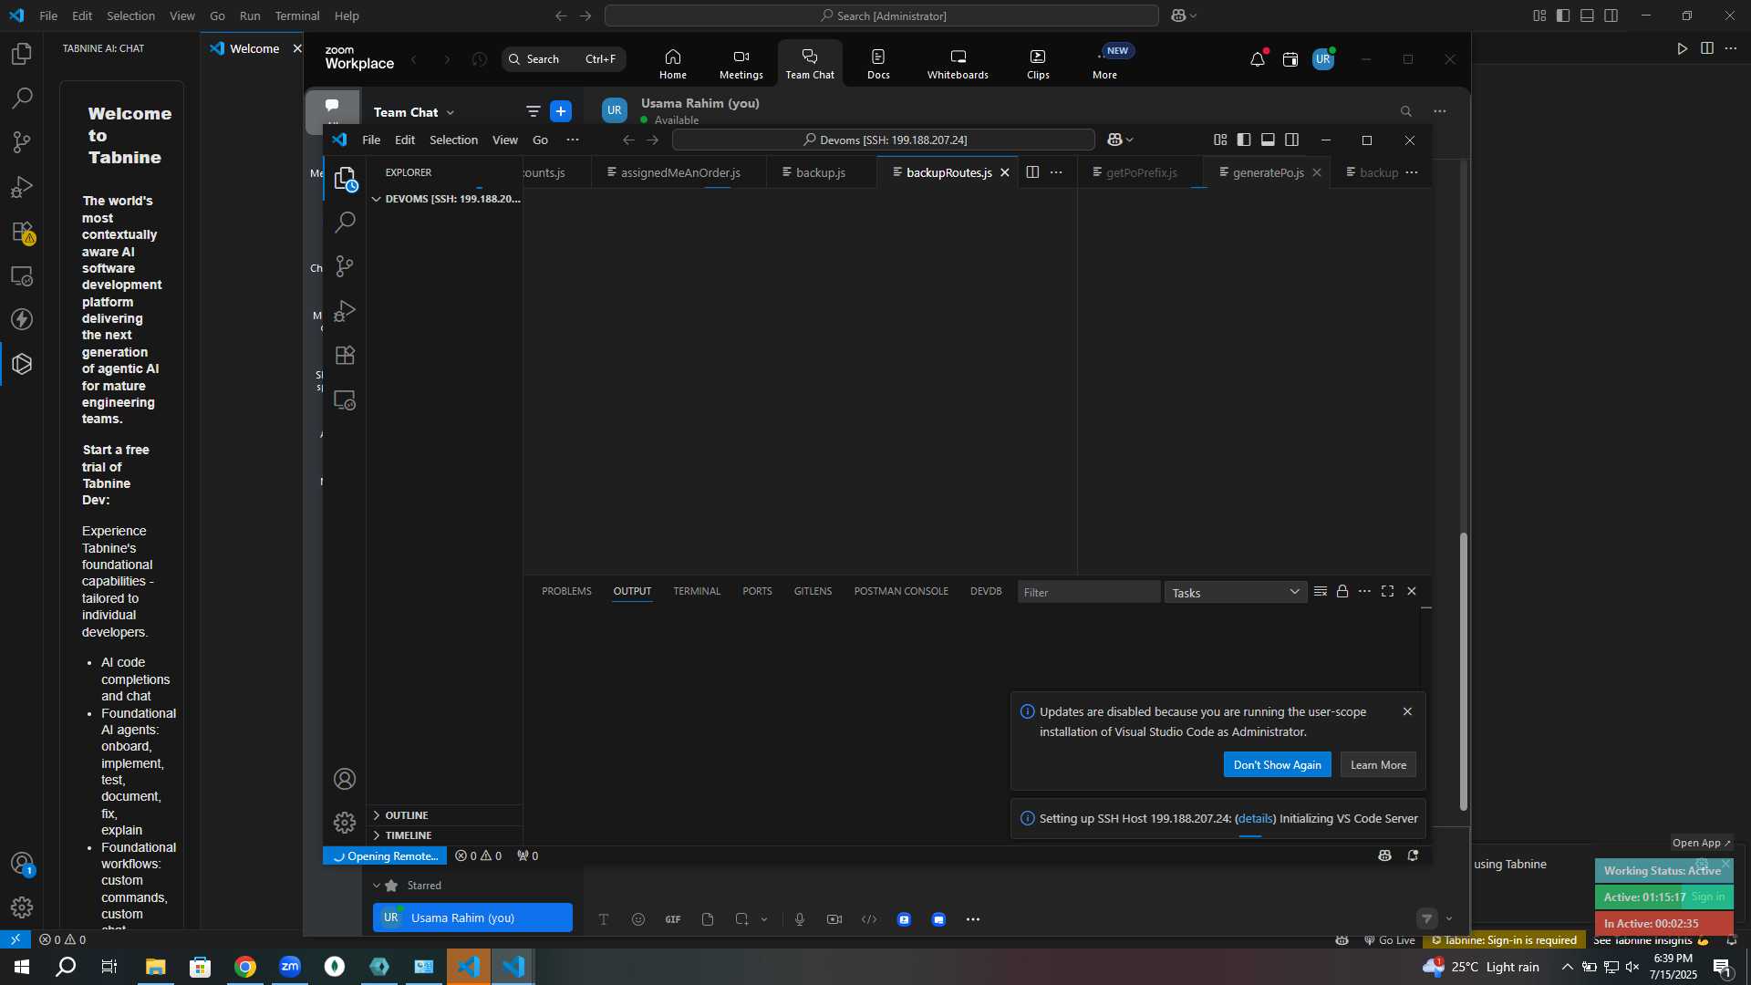Viewport: 1751px width, 985px height.
Task: Open the Tabnine icon in the back VS Code activity bar
Action: pos(22,365)
